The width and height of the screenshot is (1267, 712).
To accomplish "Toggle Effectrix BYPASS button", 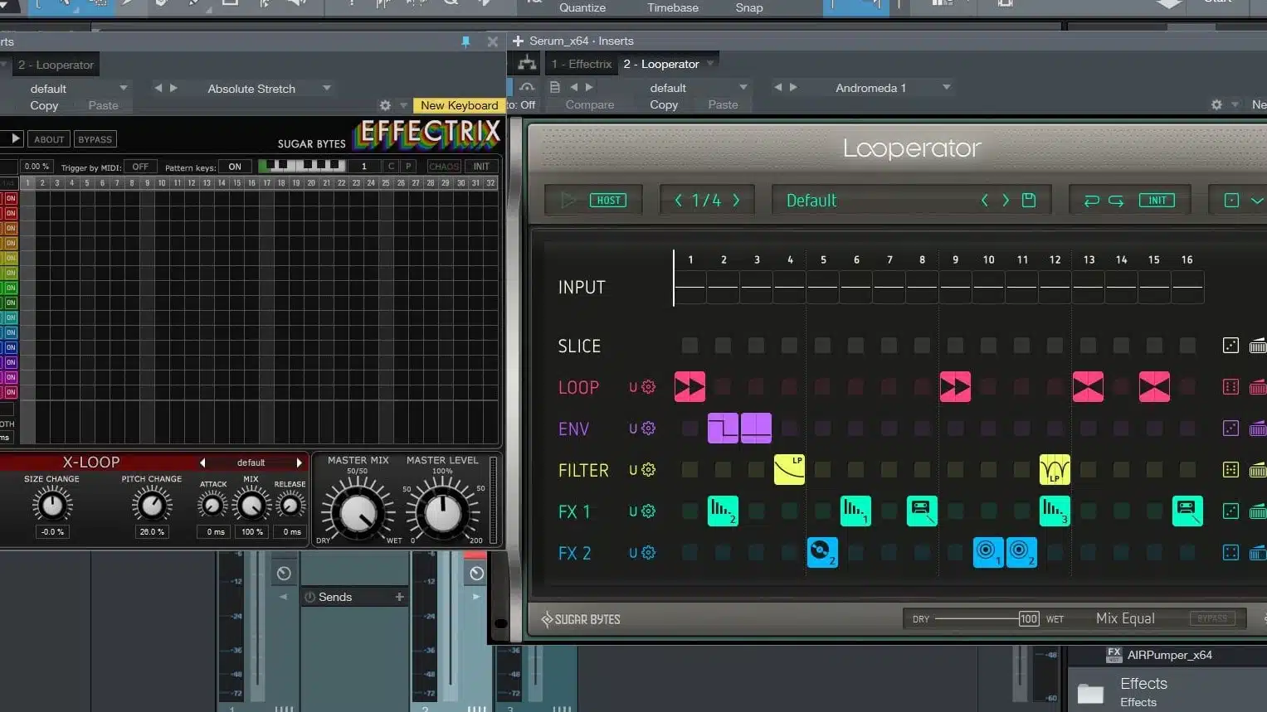I will [x=95, y=139].
